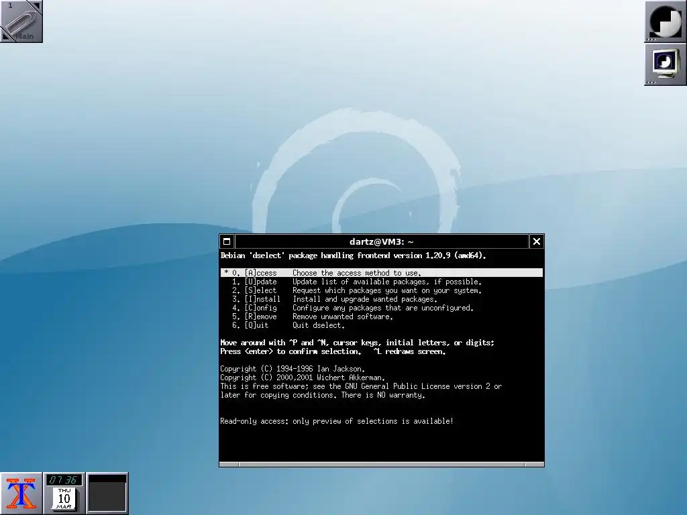Click the 'later for copying conditions' warranty line
The width and height of the screenshot is (687, 515).
[x=323, y=395]
